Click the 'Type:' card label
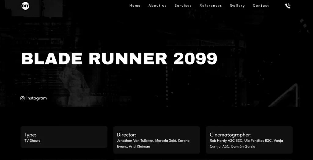 [x=30, y=135]
